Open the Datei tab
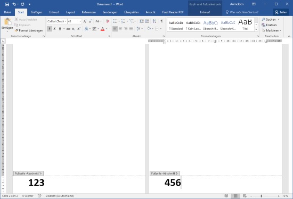The width and height of the screenshot is (293, 199). click(7, 12)
